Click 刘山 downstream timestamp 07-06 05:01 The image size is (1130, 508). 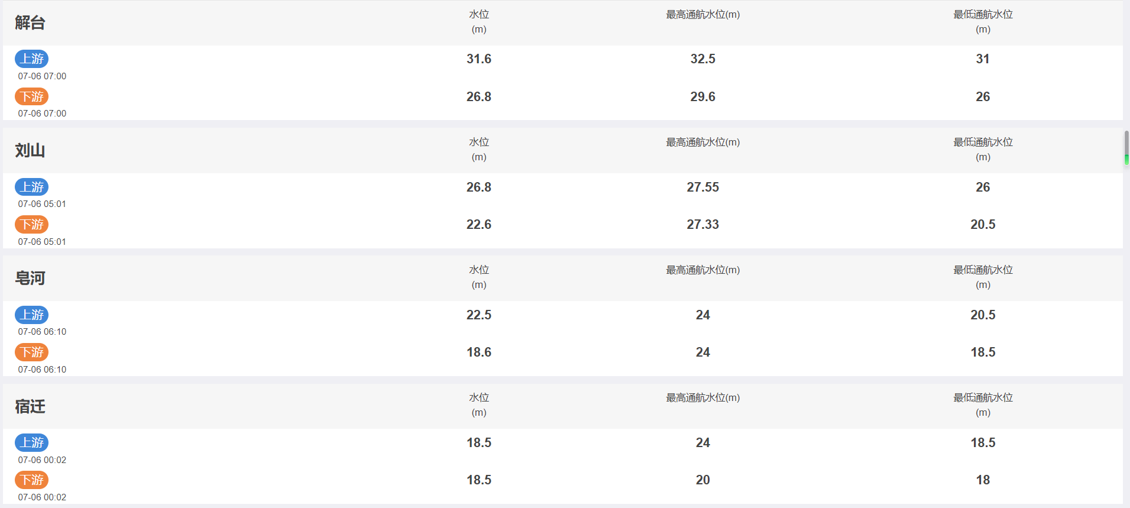coord(42,242)
